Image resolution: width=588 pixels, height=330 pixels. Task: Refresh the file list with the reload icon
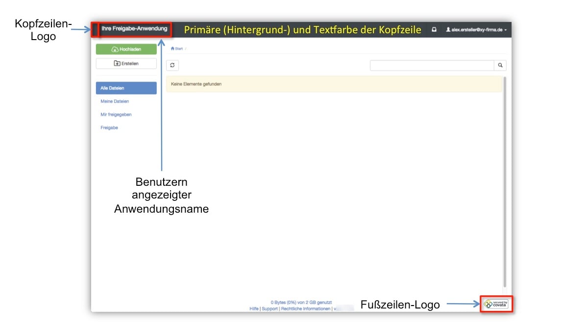[172, 66]
